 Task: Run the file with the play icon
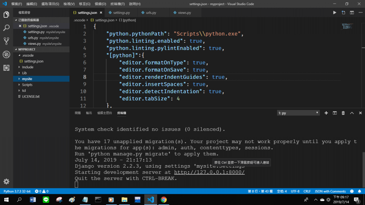point(334,12)
